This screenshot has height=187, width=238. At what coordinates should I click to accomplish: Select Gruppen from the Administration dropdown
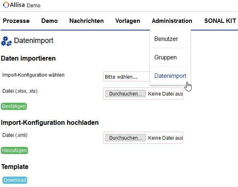point(170,57)
